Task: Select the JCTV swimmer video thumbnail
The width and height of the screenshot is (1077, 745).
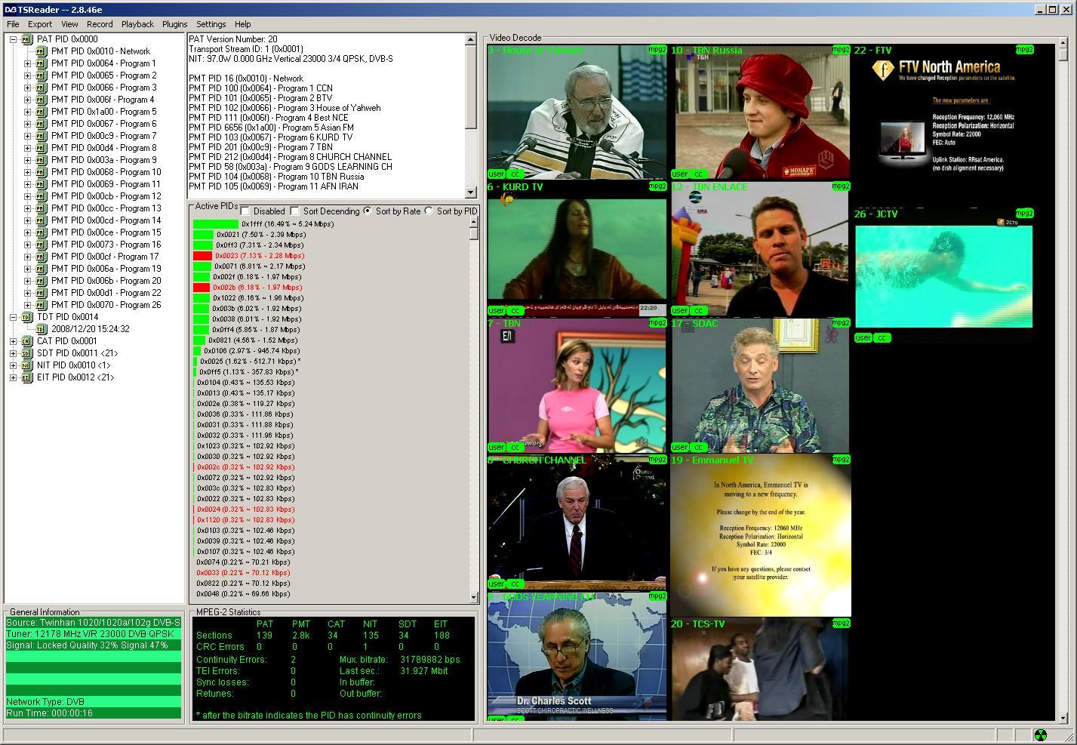Action: pyautogui.click(x=944, y=276)
